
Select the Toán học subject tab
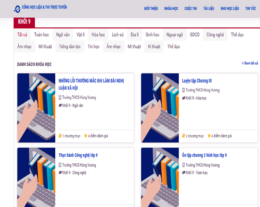(x=42, y=35)
